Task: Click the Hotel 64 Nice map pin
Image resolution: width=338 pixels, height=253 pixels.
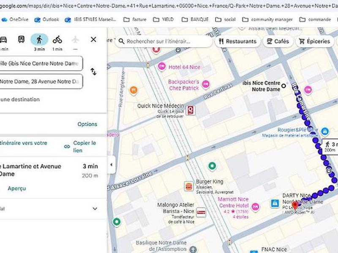Action: 162,66
